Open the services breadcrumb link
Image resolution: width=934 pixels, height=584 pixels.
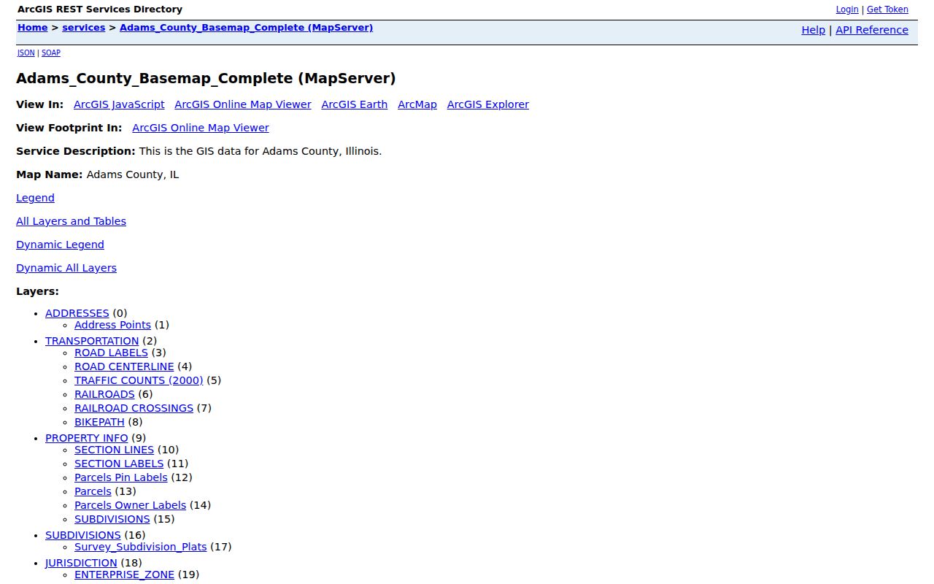click(84, 28)
